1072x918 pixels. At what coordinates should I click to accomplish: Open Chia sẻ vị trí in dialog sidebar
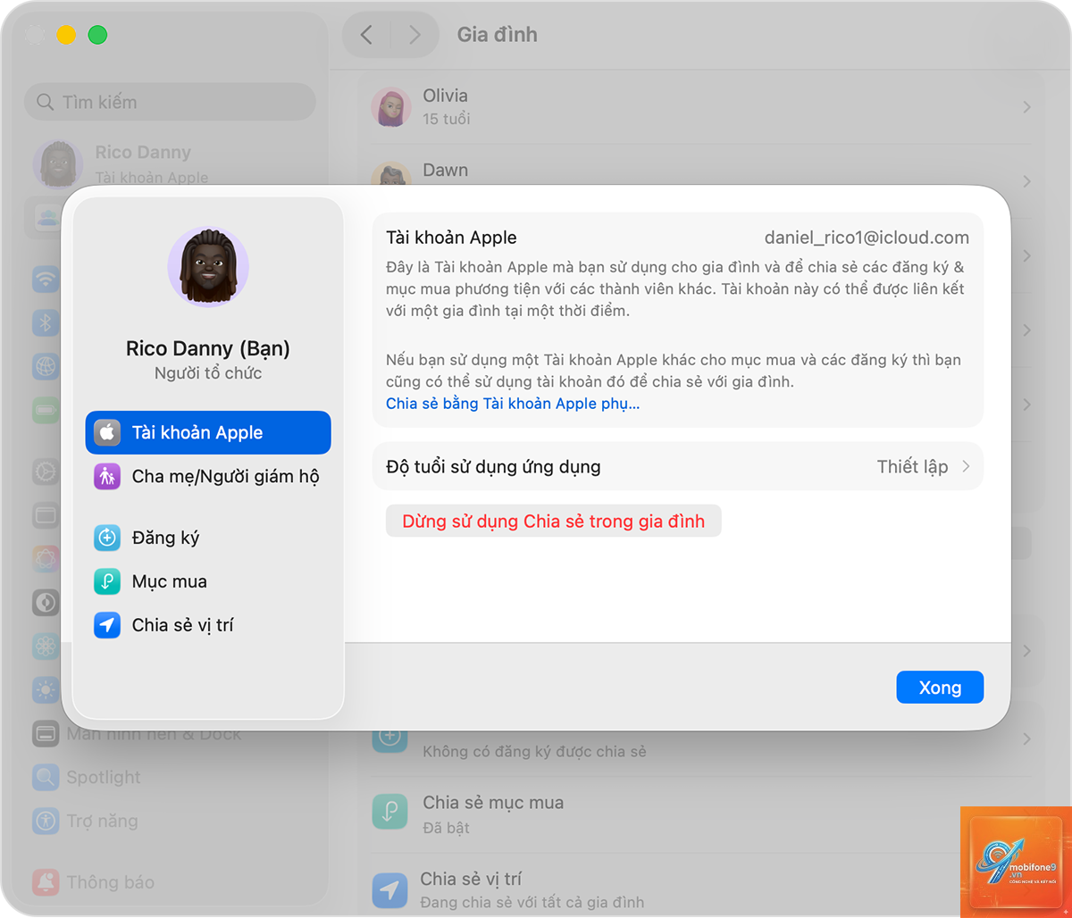click(x=208, y=625)
